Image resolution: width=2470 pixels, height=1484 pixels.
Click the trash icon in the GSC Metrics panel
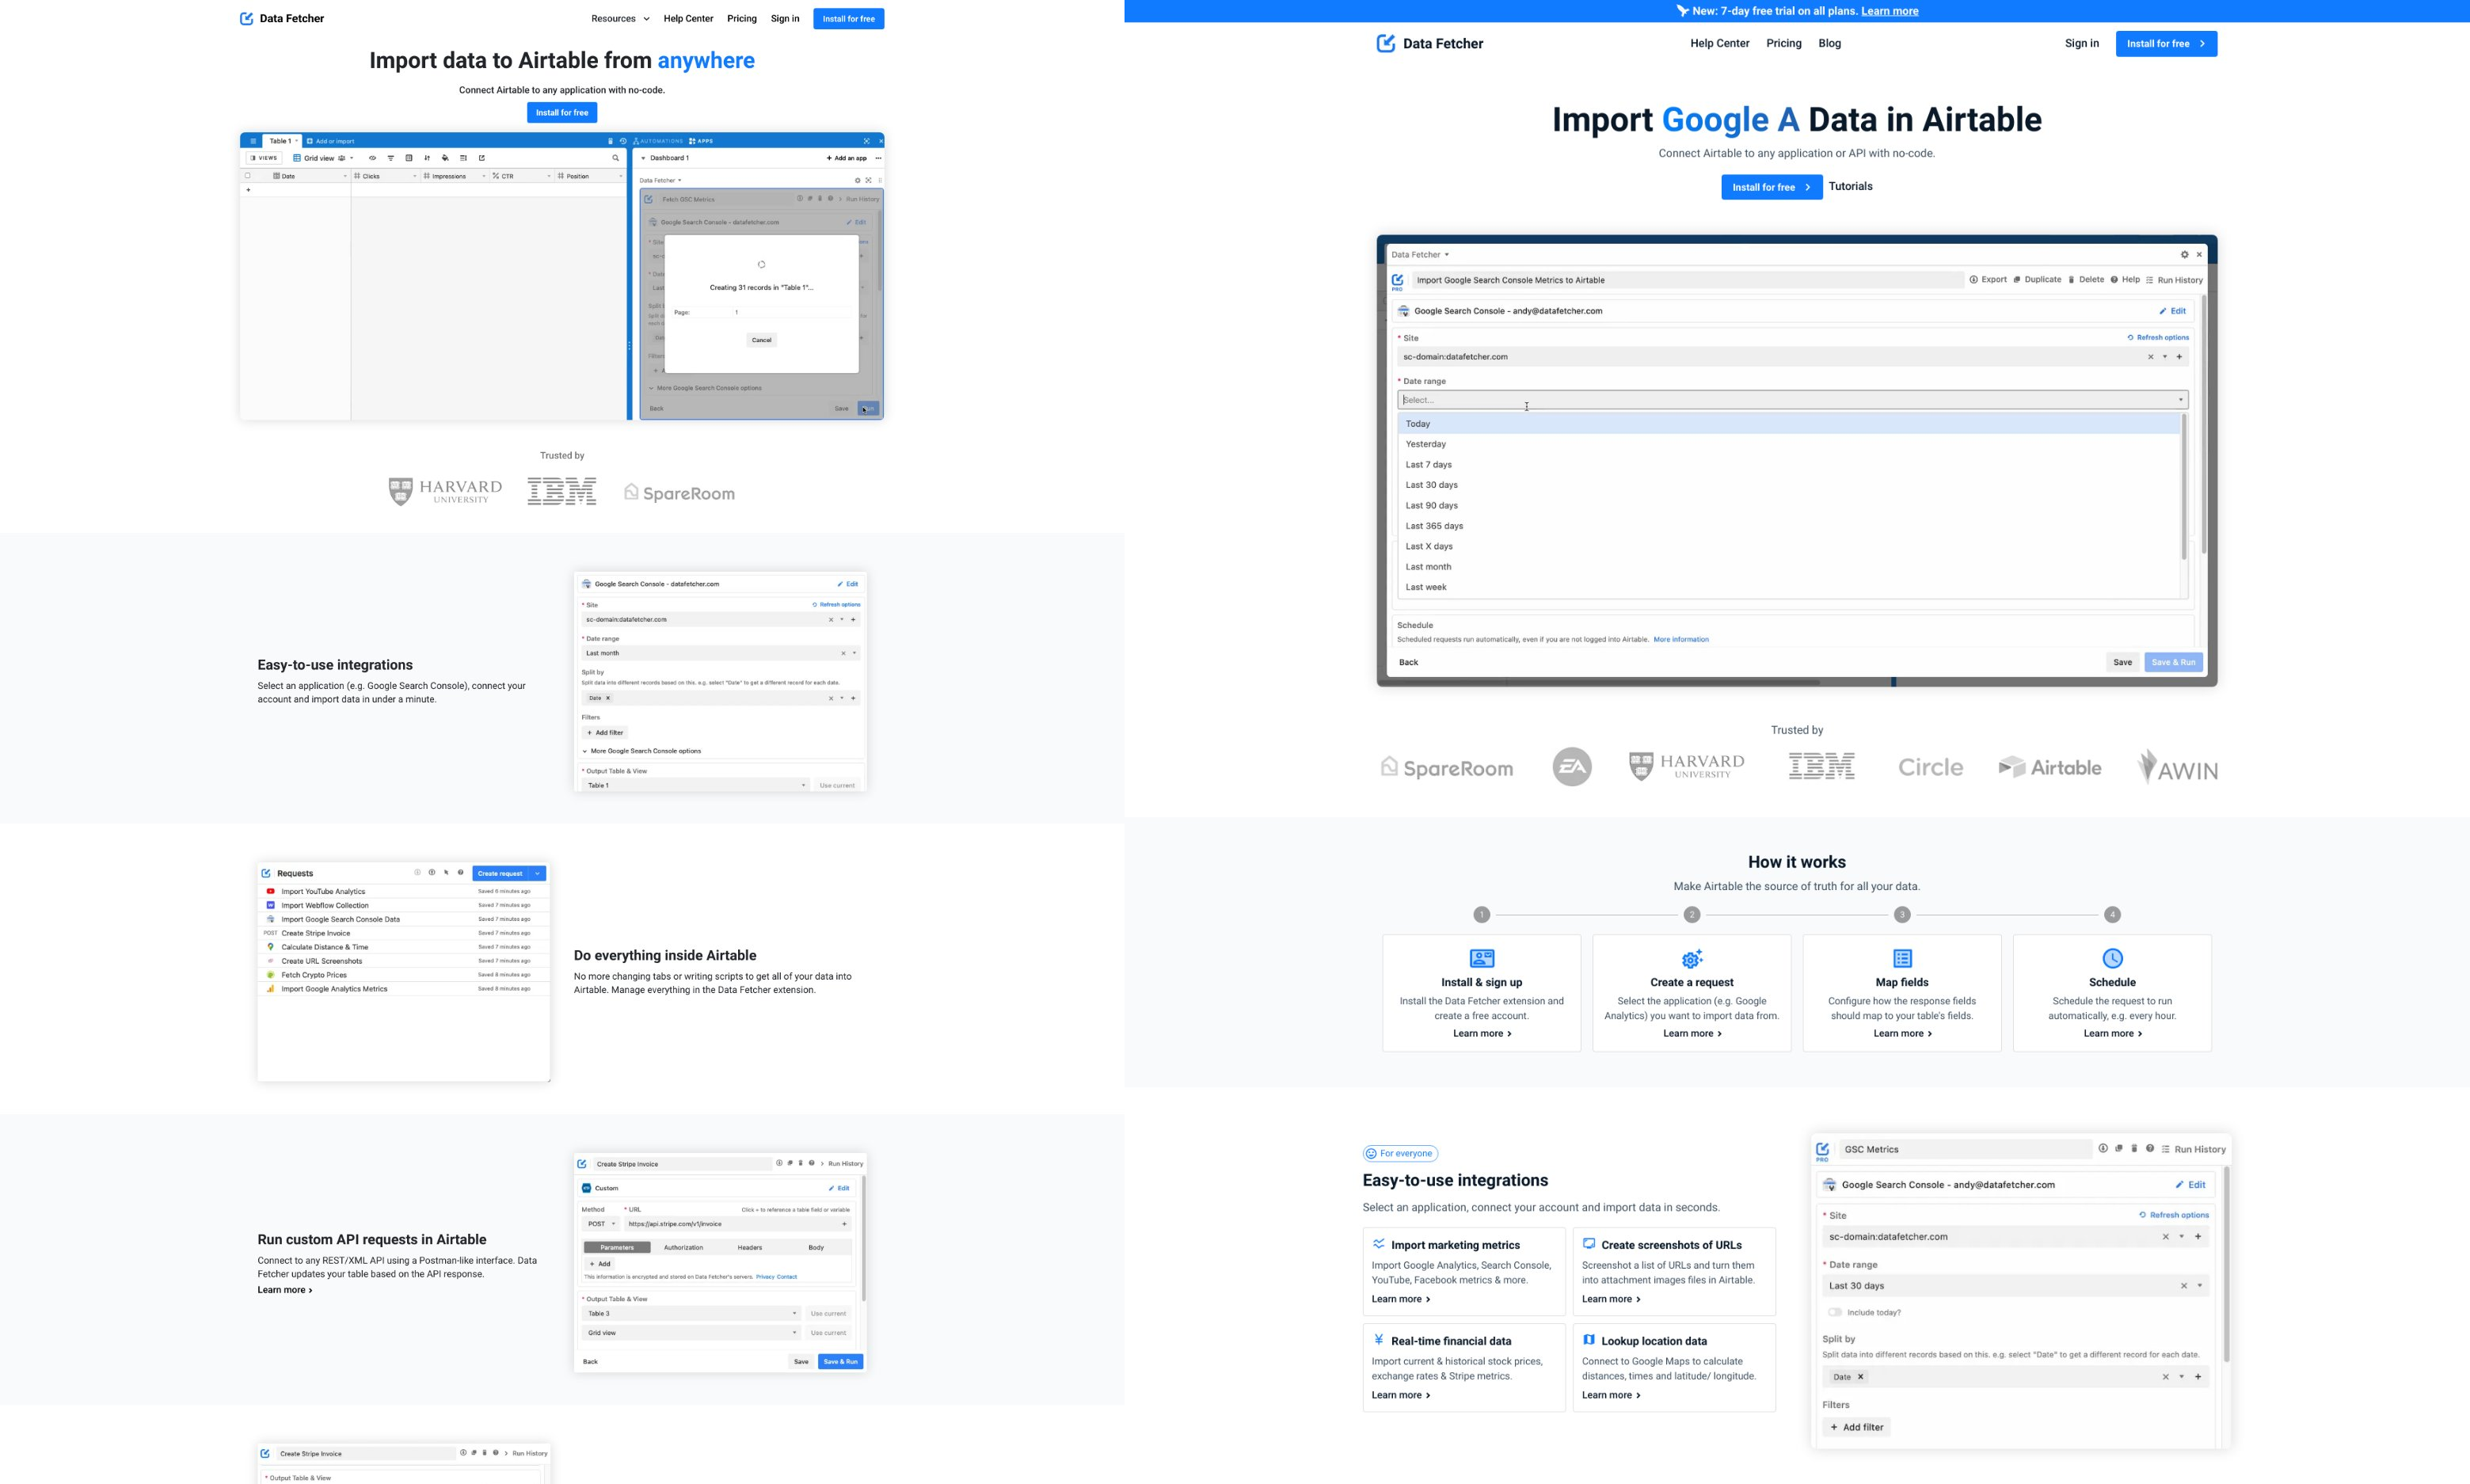pyautogui.click(x=2134, y=1149)
